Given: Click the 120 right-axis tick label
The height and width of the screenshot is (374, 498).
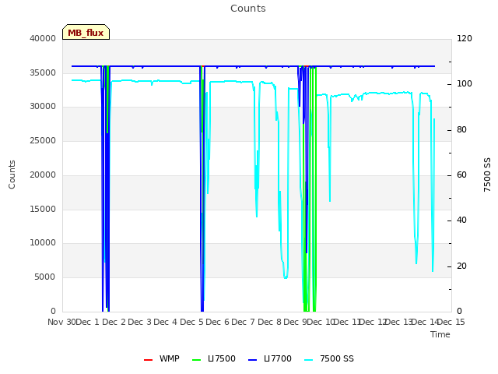Looking at the screenshot, I should pyautogui.click(x=465, y=38).
